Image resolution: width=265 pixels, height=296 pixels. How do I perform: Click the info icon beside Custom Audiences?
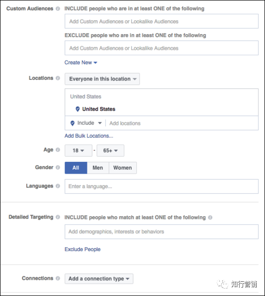[58, 9]
